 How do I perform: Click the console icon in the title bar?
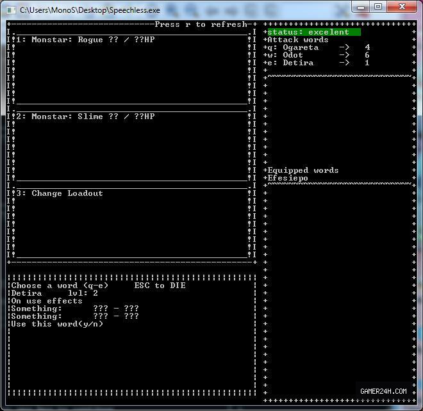pyautogui.click(x=11, y=10)
